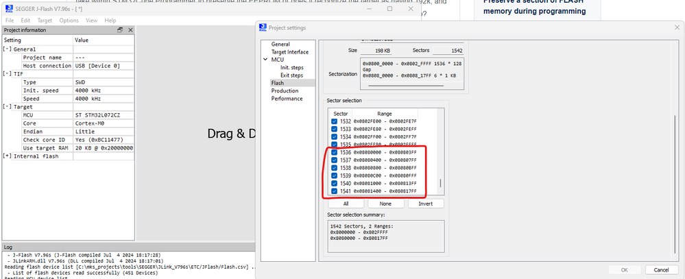
Task: Click the Check core ID value
Action: click(104, 140)
